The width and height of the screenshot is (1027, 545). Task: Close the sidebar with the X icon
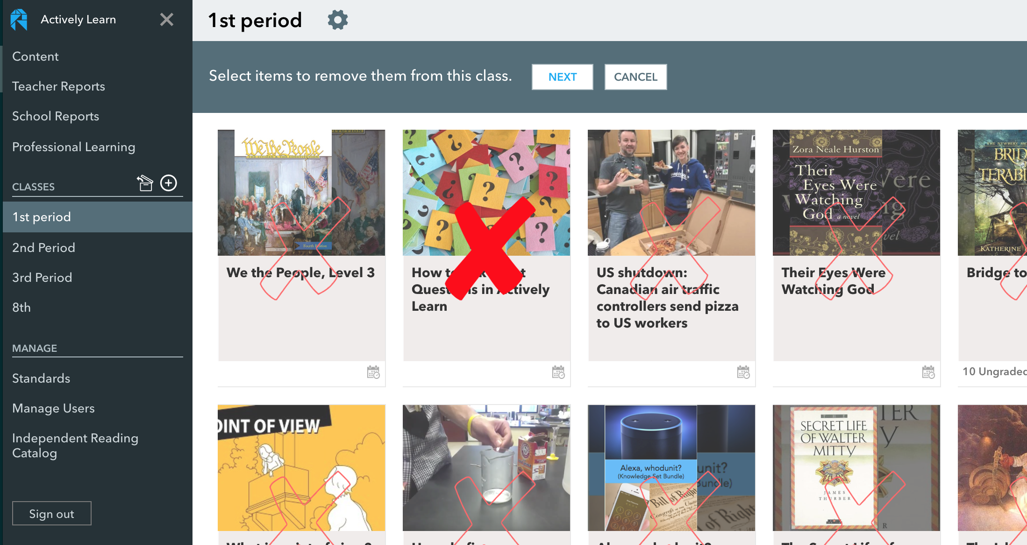(x=167, y=20)
